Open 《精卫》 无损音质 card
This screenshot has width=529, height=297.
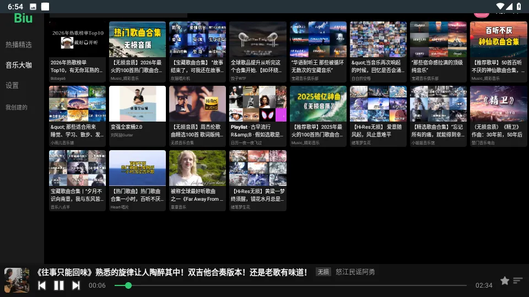498,116
